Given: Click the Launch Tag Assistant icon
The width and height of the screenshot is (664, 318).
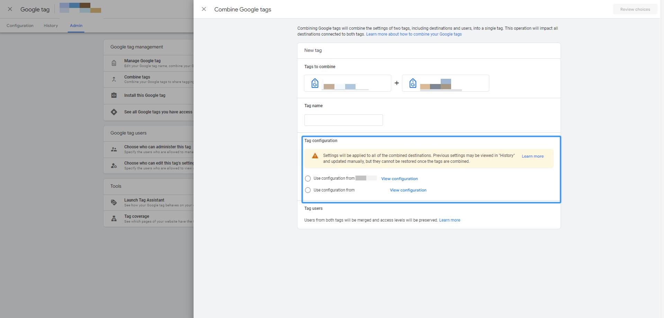Looking at the screenshot, I should pos(114,203).
